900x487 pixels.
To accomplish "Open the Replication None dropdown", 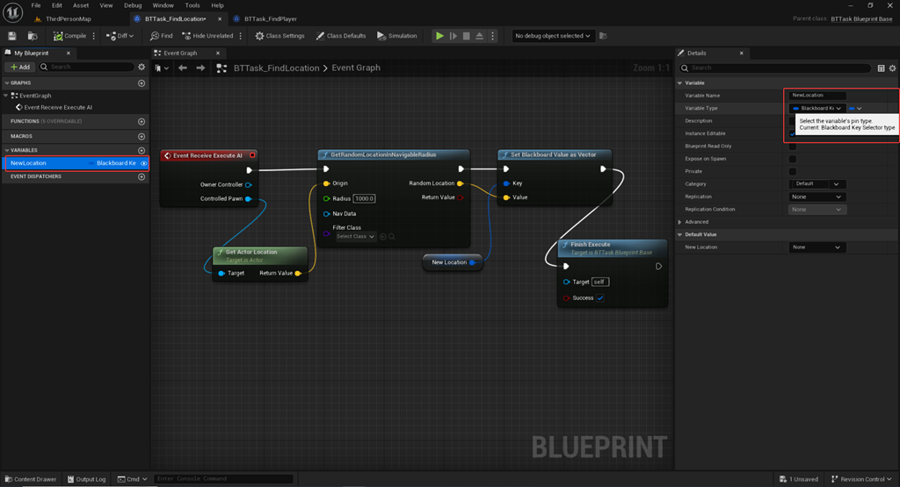I will pyautogui.click(x=817, y=197).
